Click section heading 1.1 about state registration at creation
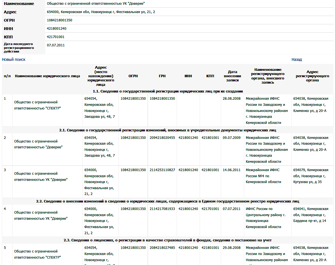This screenshot has height=265, width=335. tap(168, 91)
